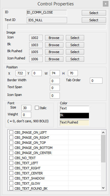Browse for the Bk Pushed image

(54, 52)
